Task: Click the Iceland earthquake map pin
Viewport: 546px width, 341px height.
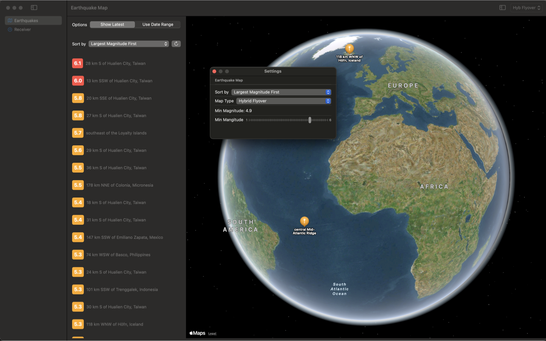Action: (x=349, y=49)
